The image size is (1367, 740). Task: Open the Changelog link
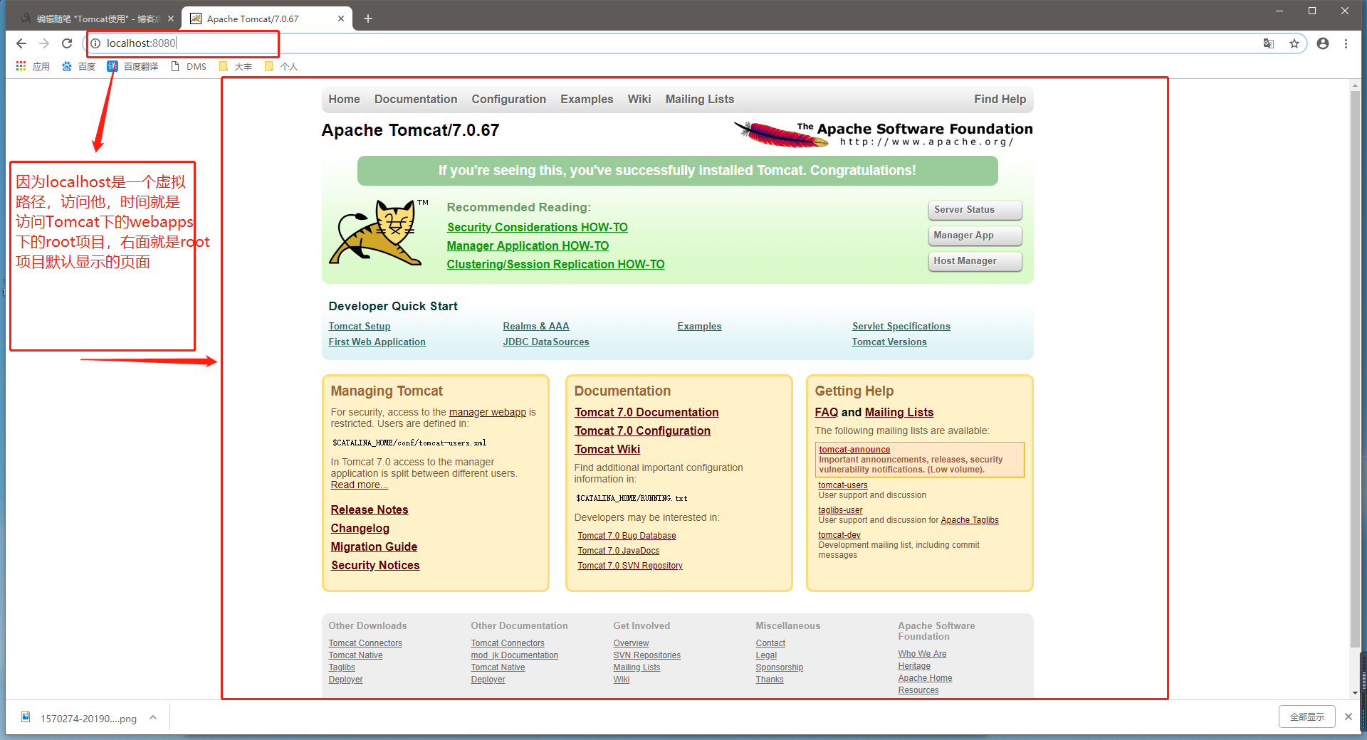[360, 529]
